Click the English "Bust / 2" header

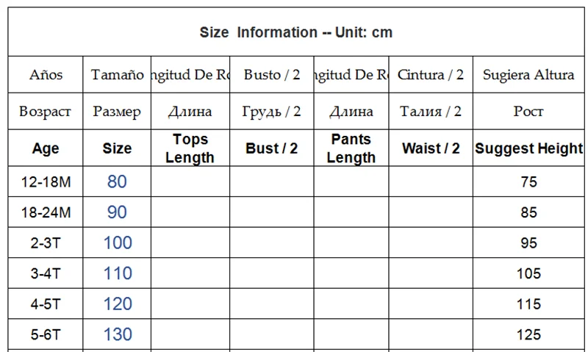click(x=272, y=148)
